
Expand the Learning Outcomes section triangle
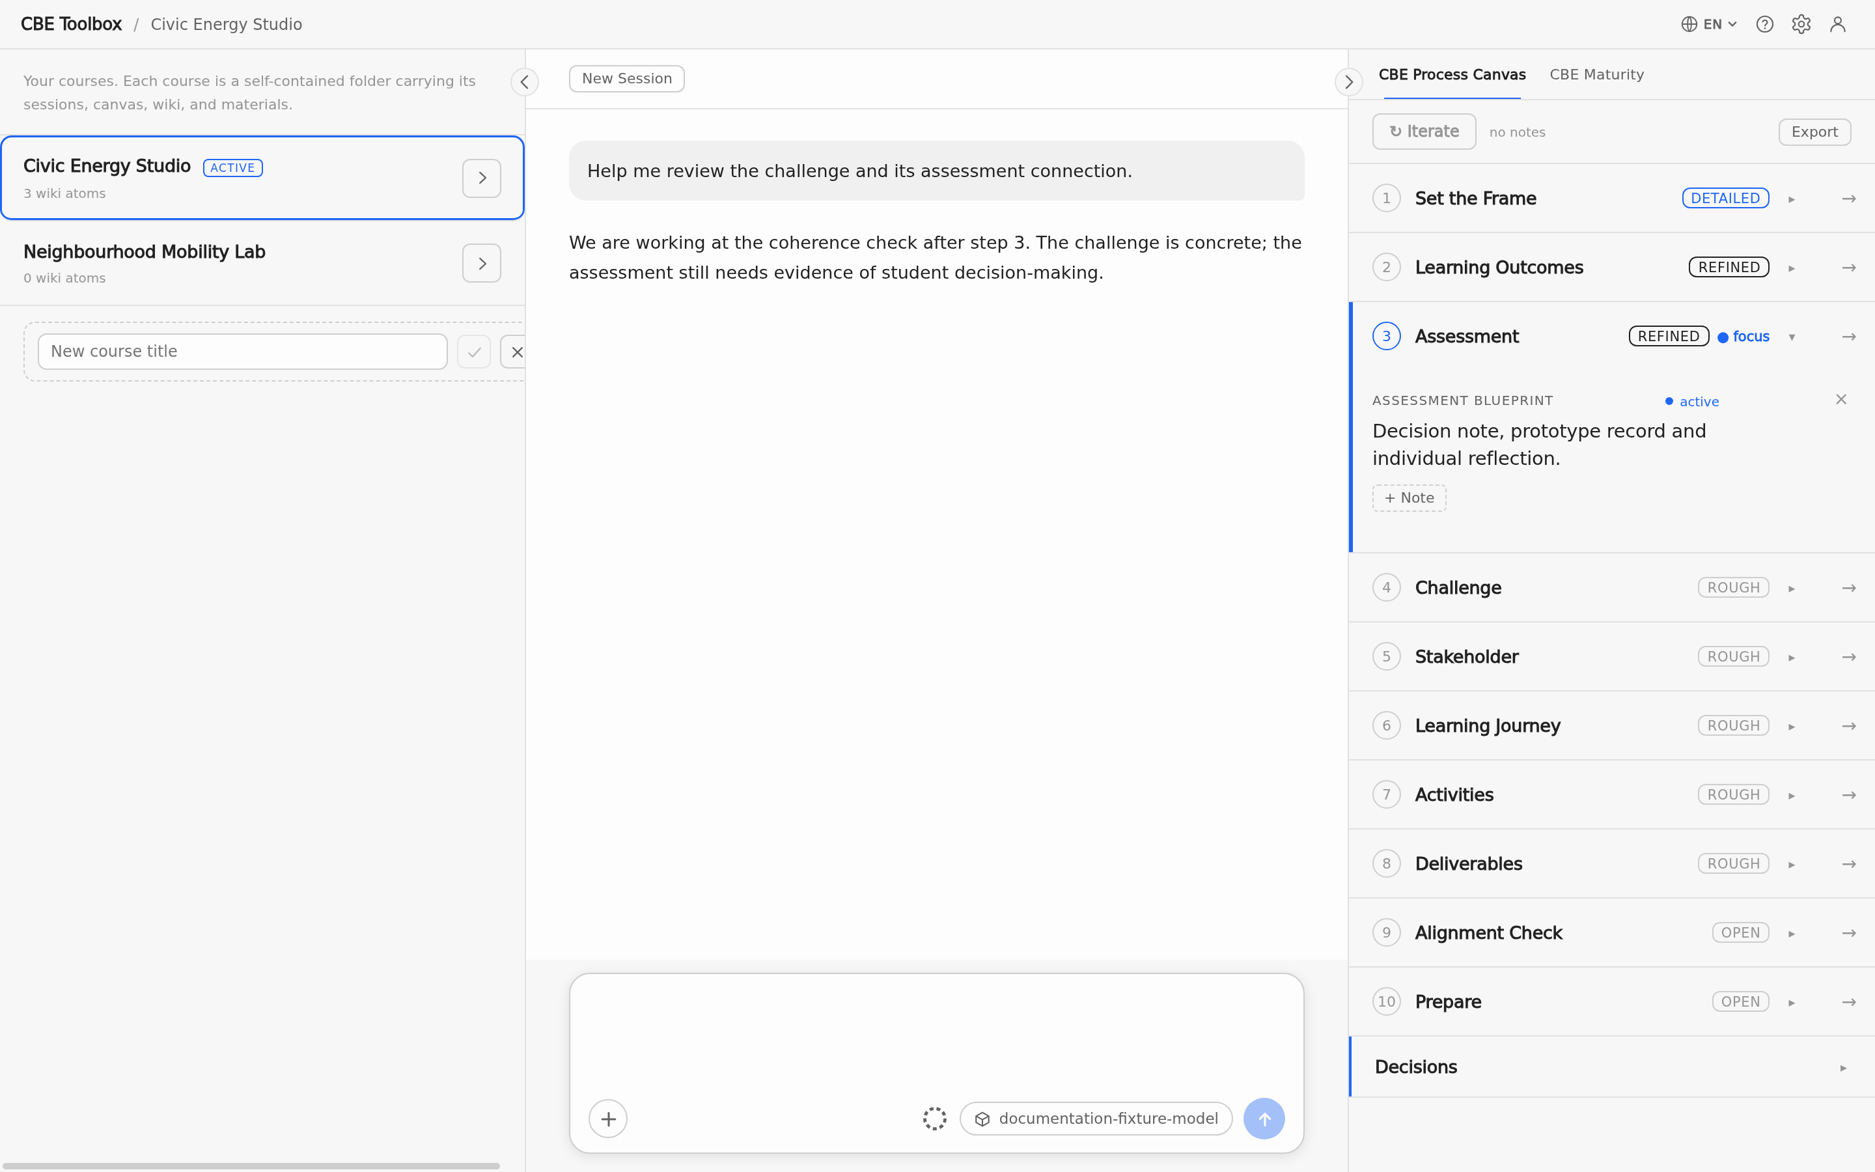[x=1791, y=268]
